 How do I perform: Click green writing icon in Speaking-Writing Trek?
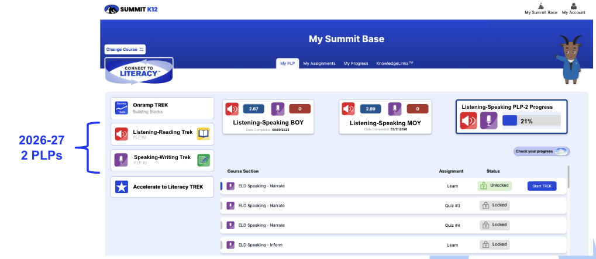(204, 160)
